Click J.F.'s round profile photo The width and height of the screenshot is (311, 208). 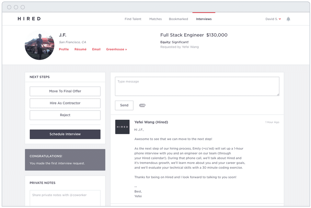(40, 45)
